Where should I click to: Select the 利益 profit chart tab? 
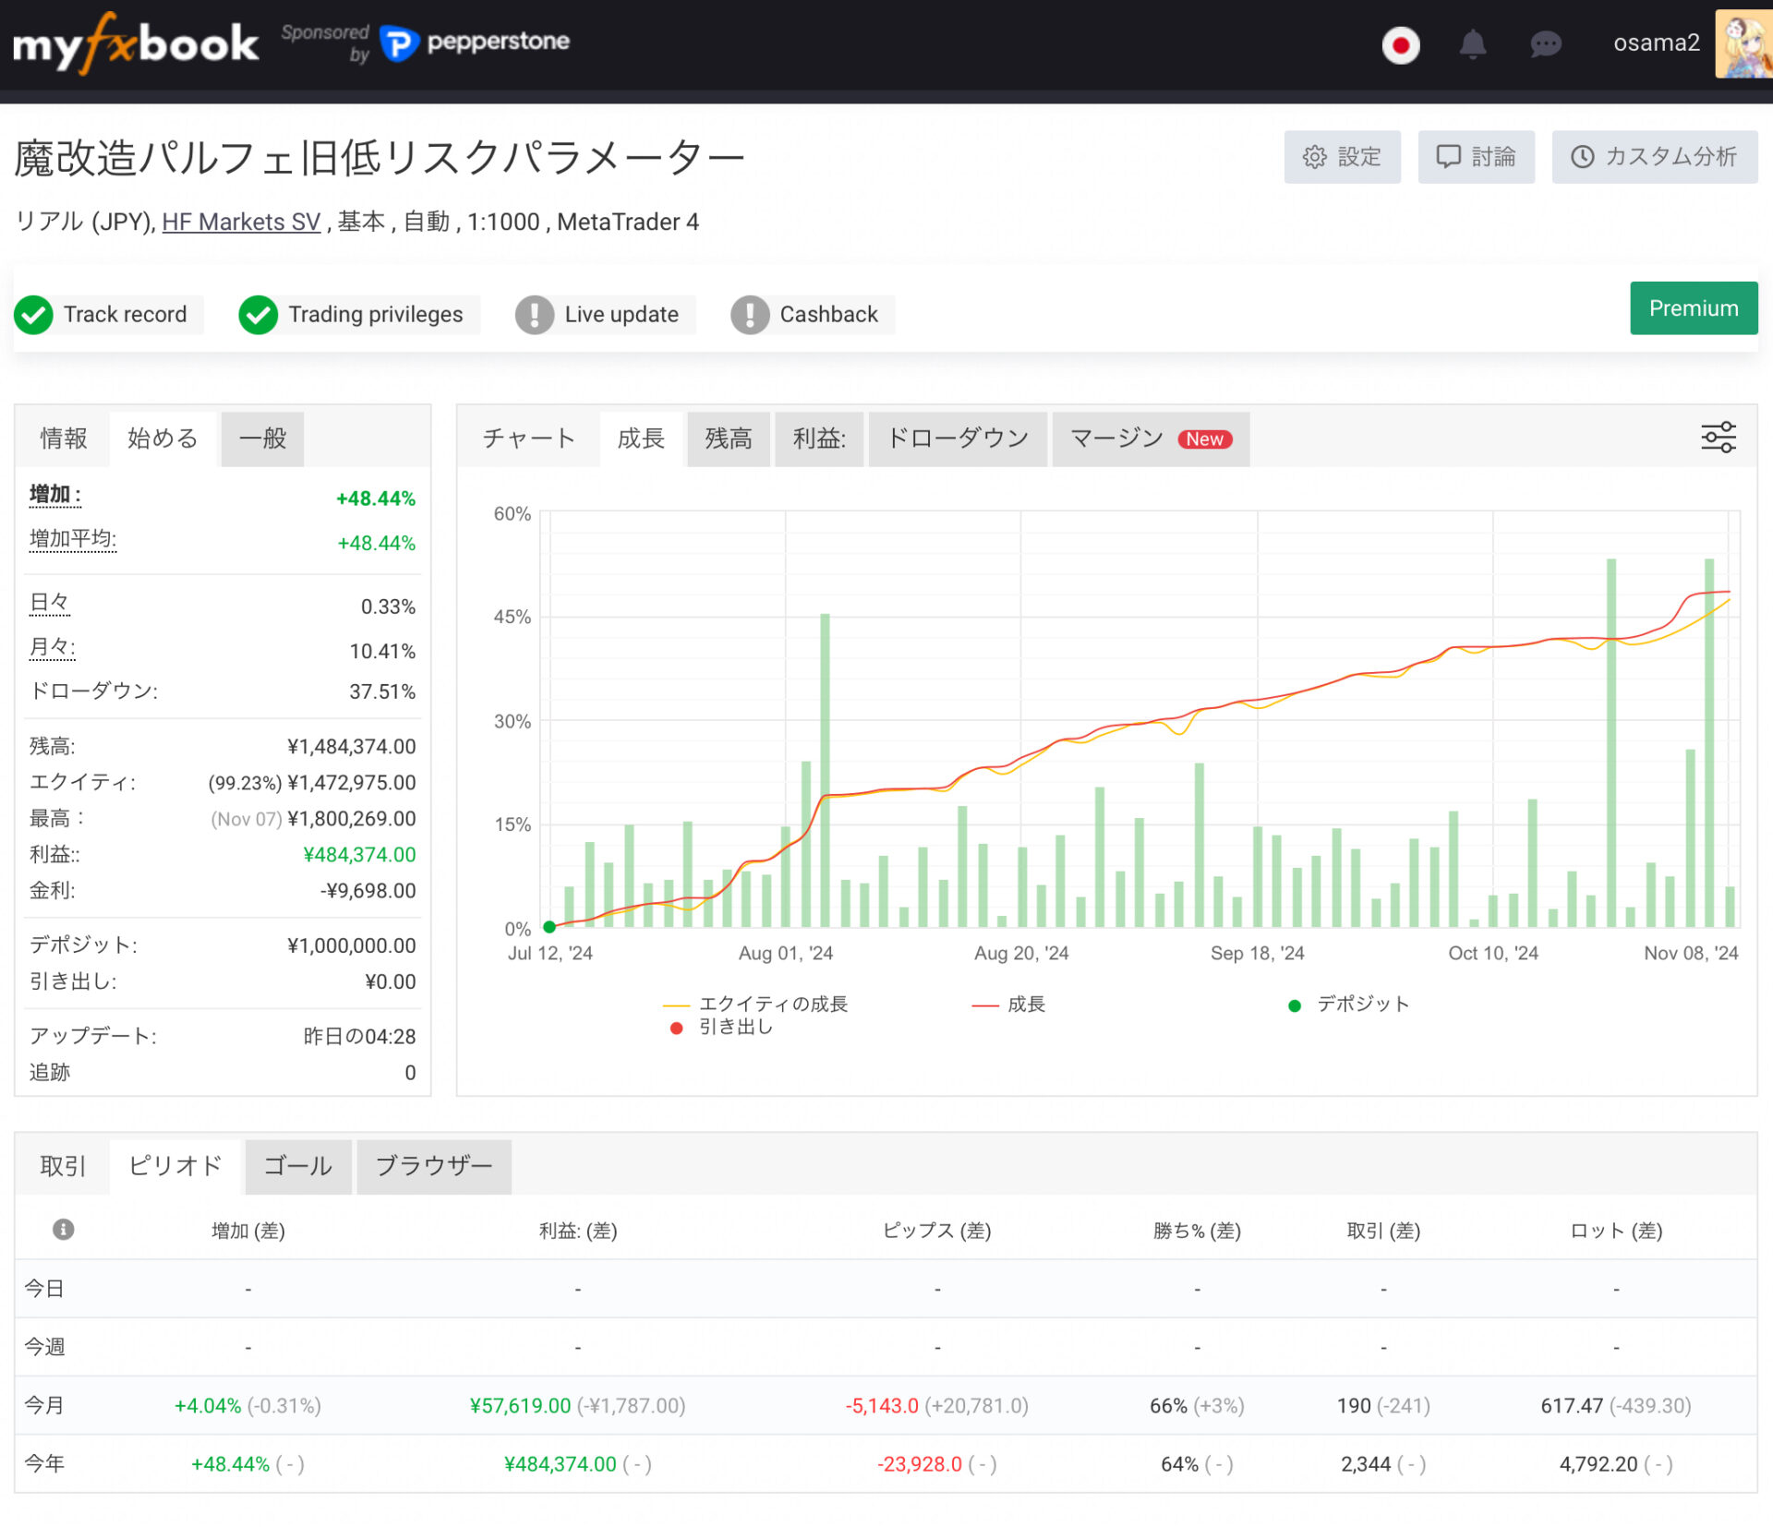pyautogui.click(x=819, y=439)
